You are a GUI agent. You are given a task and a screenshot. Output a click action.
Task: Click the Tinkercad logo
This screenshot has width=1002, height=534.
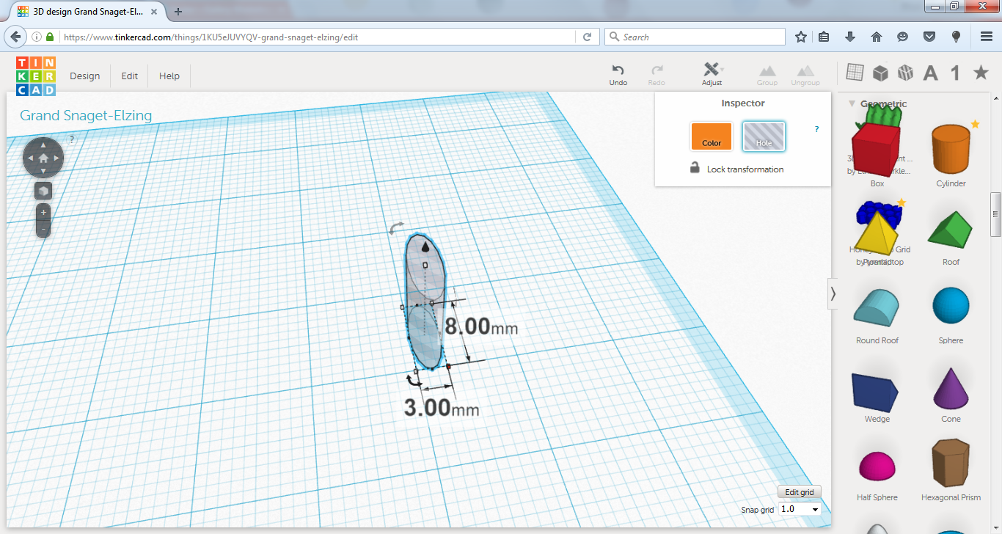click(x=36, y=76)
